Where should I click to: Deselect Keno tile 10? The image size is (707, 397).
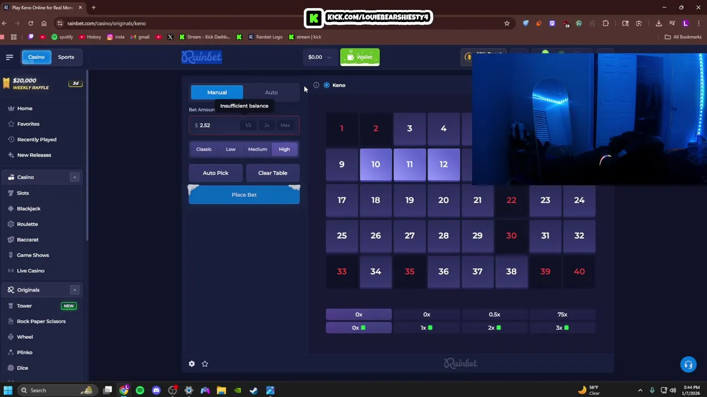click(x=376, y=164)
